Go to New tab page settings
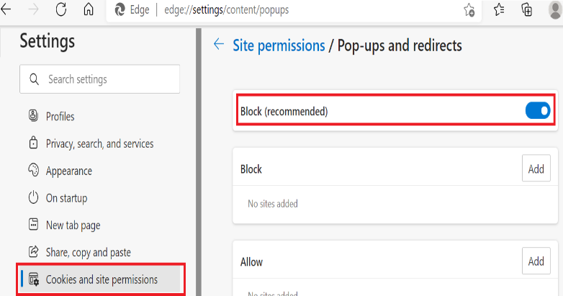 click(x=73, y=225)
